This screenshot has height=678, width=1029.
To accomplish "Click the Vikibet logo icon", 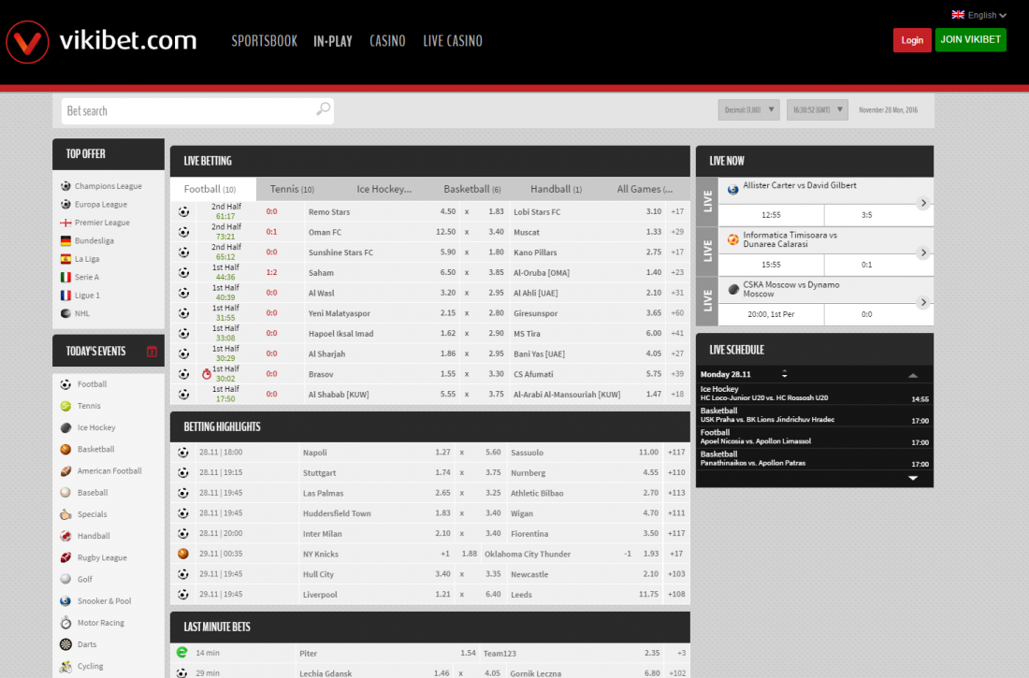I will coord(27,42).
